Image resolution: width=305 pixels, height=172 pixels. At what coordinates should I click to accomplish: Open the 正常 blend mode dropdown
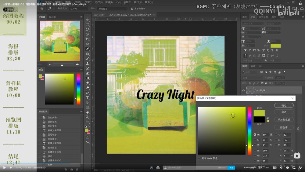(252, 78)
